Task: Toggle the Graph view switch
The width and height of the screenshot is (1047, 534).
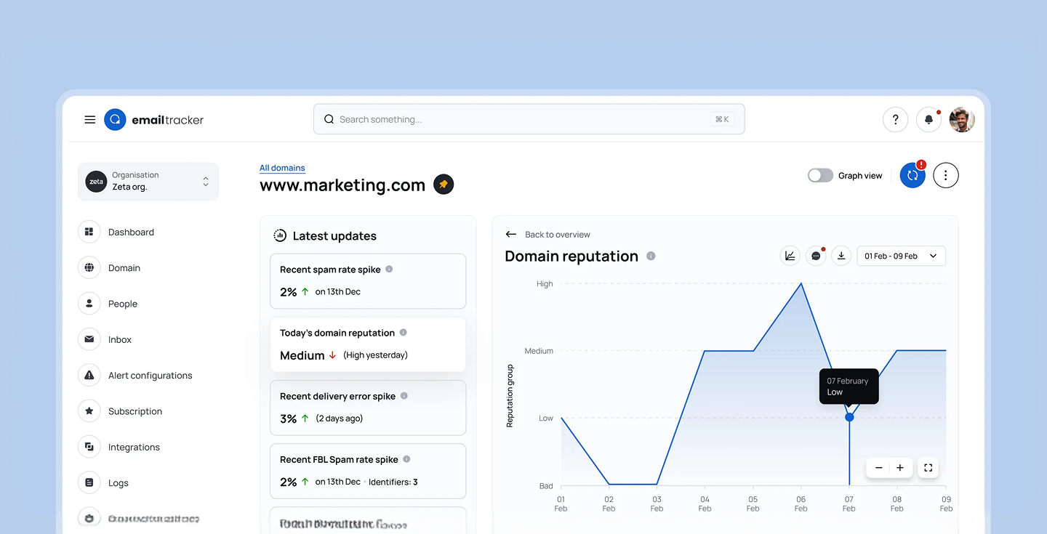Action: [820, 175]
